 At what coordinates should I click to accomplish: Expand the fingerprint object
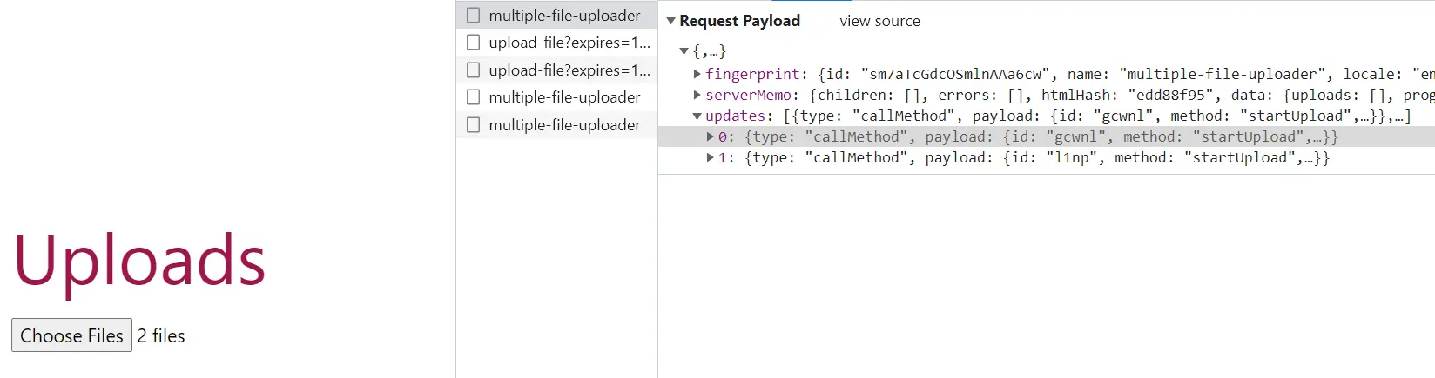click(x=697, y=74)
